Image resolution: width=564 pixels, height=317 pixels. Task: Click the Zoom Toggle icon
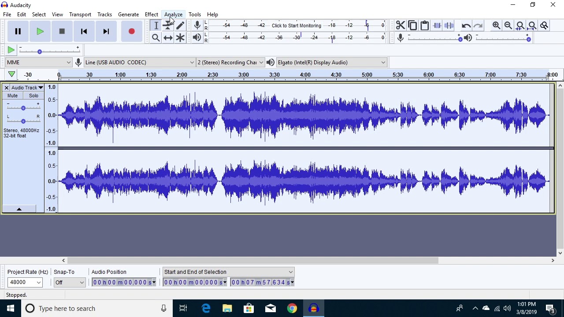pyautogui.click(x=544, y=26)
